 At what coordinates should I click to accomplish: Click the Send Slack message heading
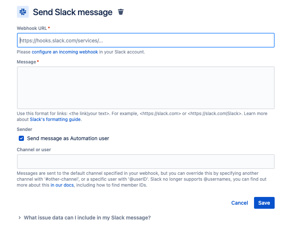pos(73,12)
